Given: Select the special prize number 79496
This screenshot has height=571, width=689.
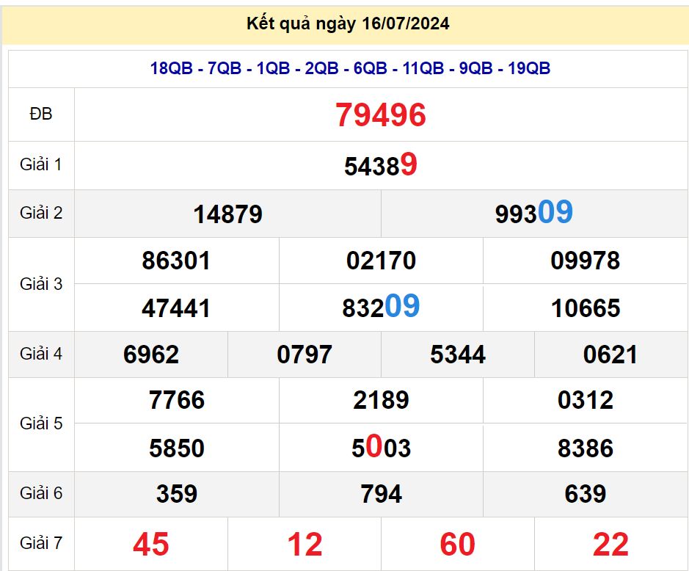Looking at the screenshot, I should click(381, 115).
